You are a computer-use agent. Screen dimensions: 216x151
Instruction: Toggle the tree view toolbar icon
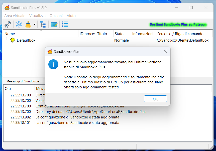43,24
